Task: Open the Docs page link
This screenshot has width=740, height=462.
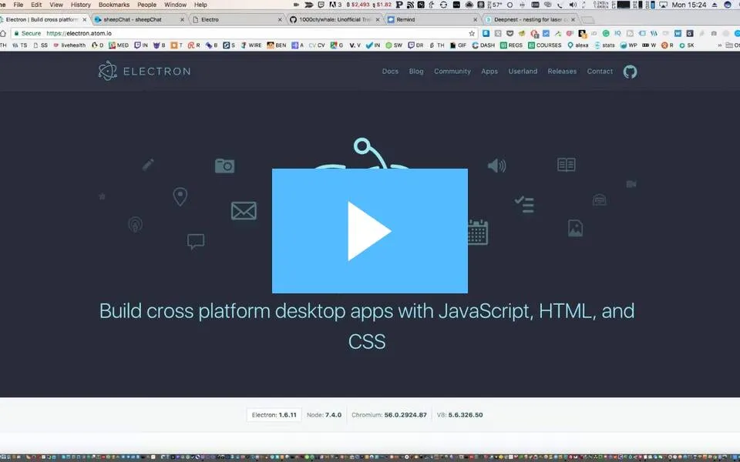Action: tap(390, 71)
